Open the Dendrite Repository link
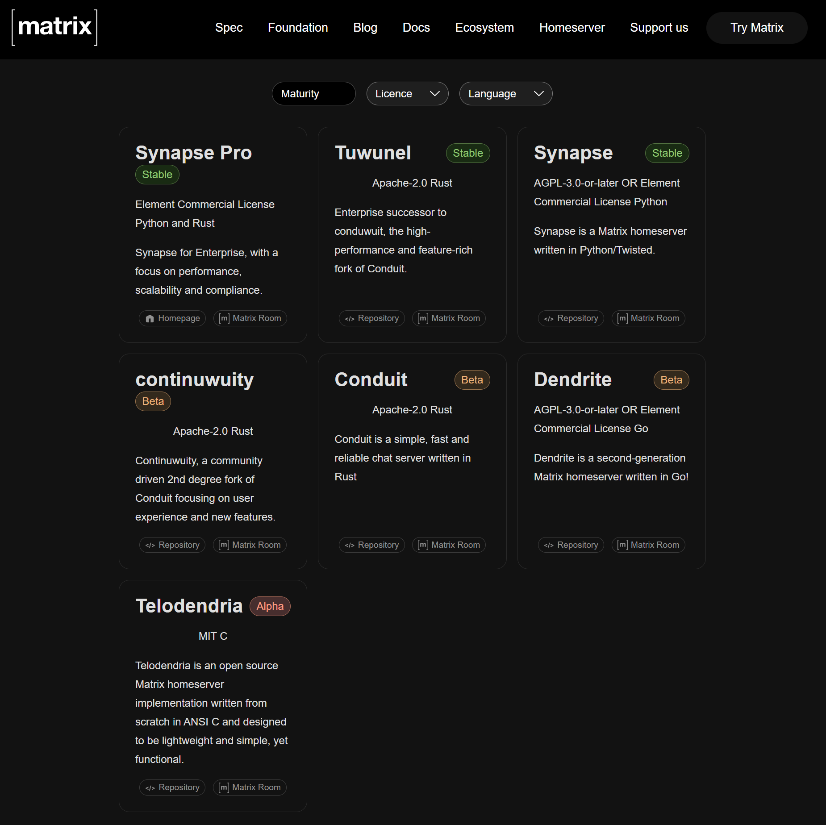826x825 pixels. [571, 545]
